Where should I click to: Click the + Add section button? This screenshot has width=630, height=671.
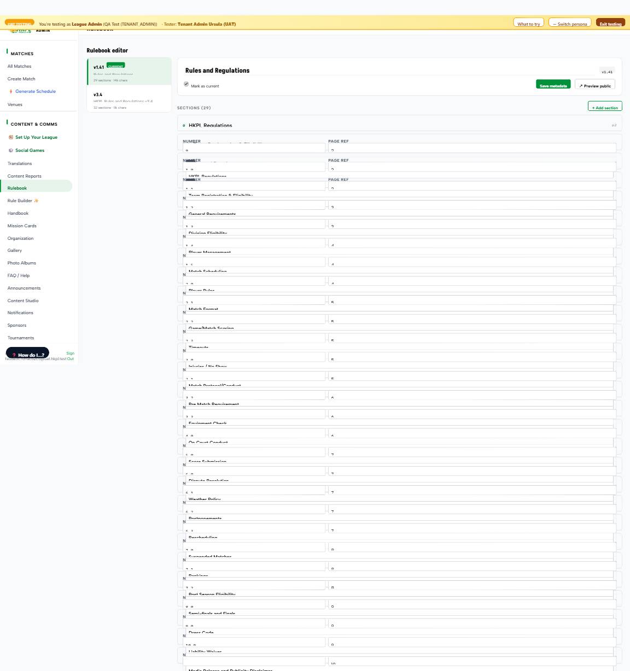click(605, 107)
